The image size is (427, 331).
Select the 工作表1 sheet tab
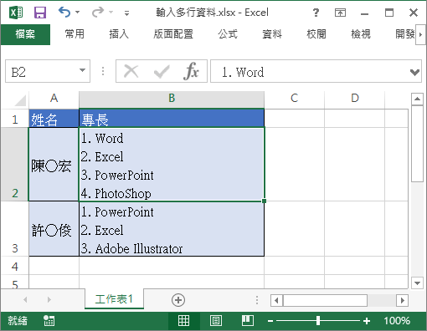114,299
